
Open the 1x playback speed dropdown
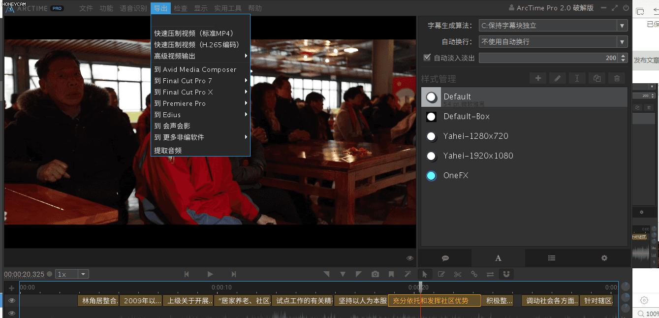click(83, 274)
